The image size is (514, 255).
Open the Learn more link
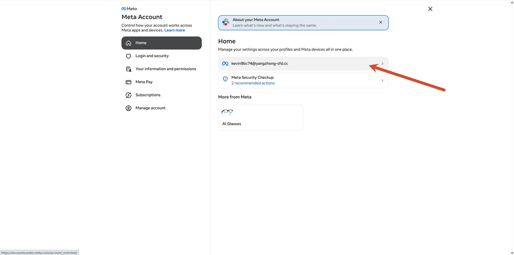pos(175,30)
